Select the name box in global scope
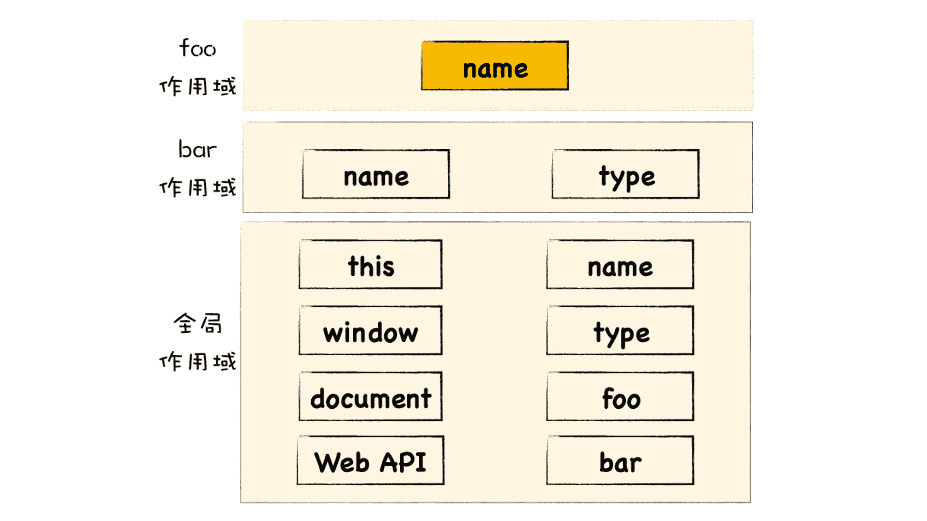This screenshot has width=927, height=521. tap(620, 264)
